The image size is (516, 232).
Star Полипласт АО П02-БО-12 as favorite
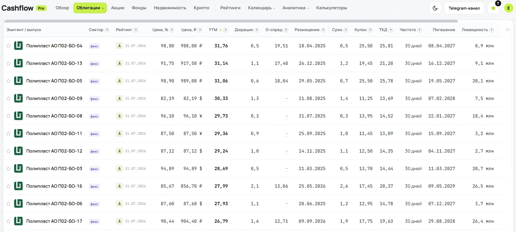[9, 151]
